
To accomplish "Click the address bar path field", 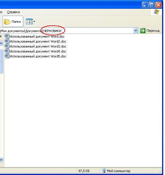I will point(67,31).
